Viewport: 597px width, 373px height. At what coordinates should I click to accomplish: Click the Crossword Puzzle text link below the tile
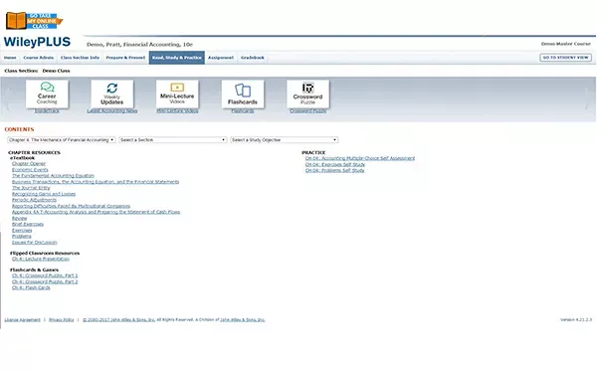pos(308,111)
